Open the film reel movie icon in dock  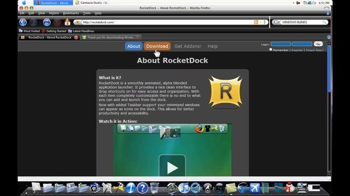[95, 188]
